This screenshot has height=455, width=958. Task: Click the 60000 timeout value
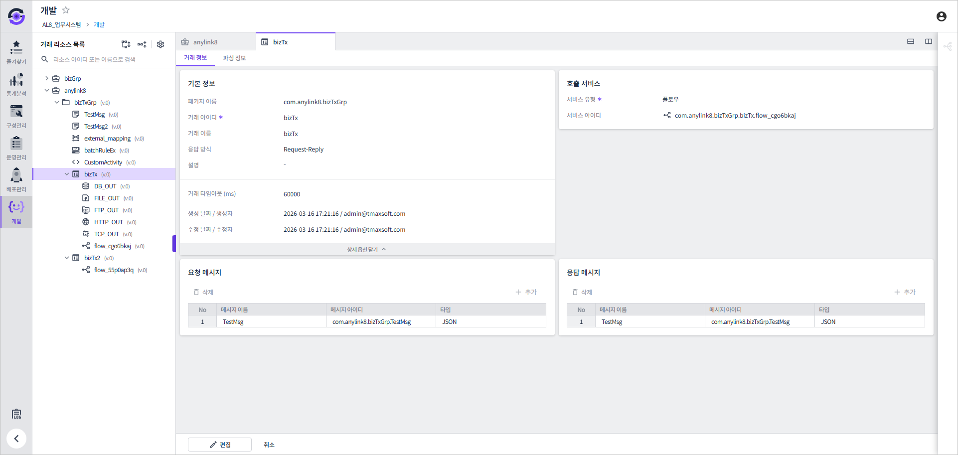[x=292, y=194]
